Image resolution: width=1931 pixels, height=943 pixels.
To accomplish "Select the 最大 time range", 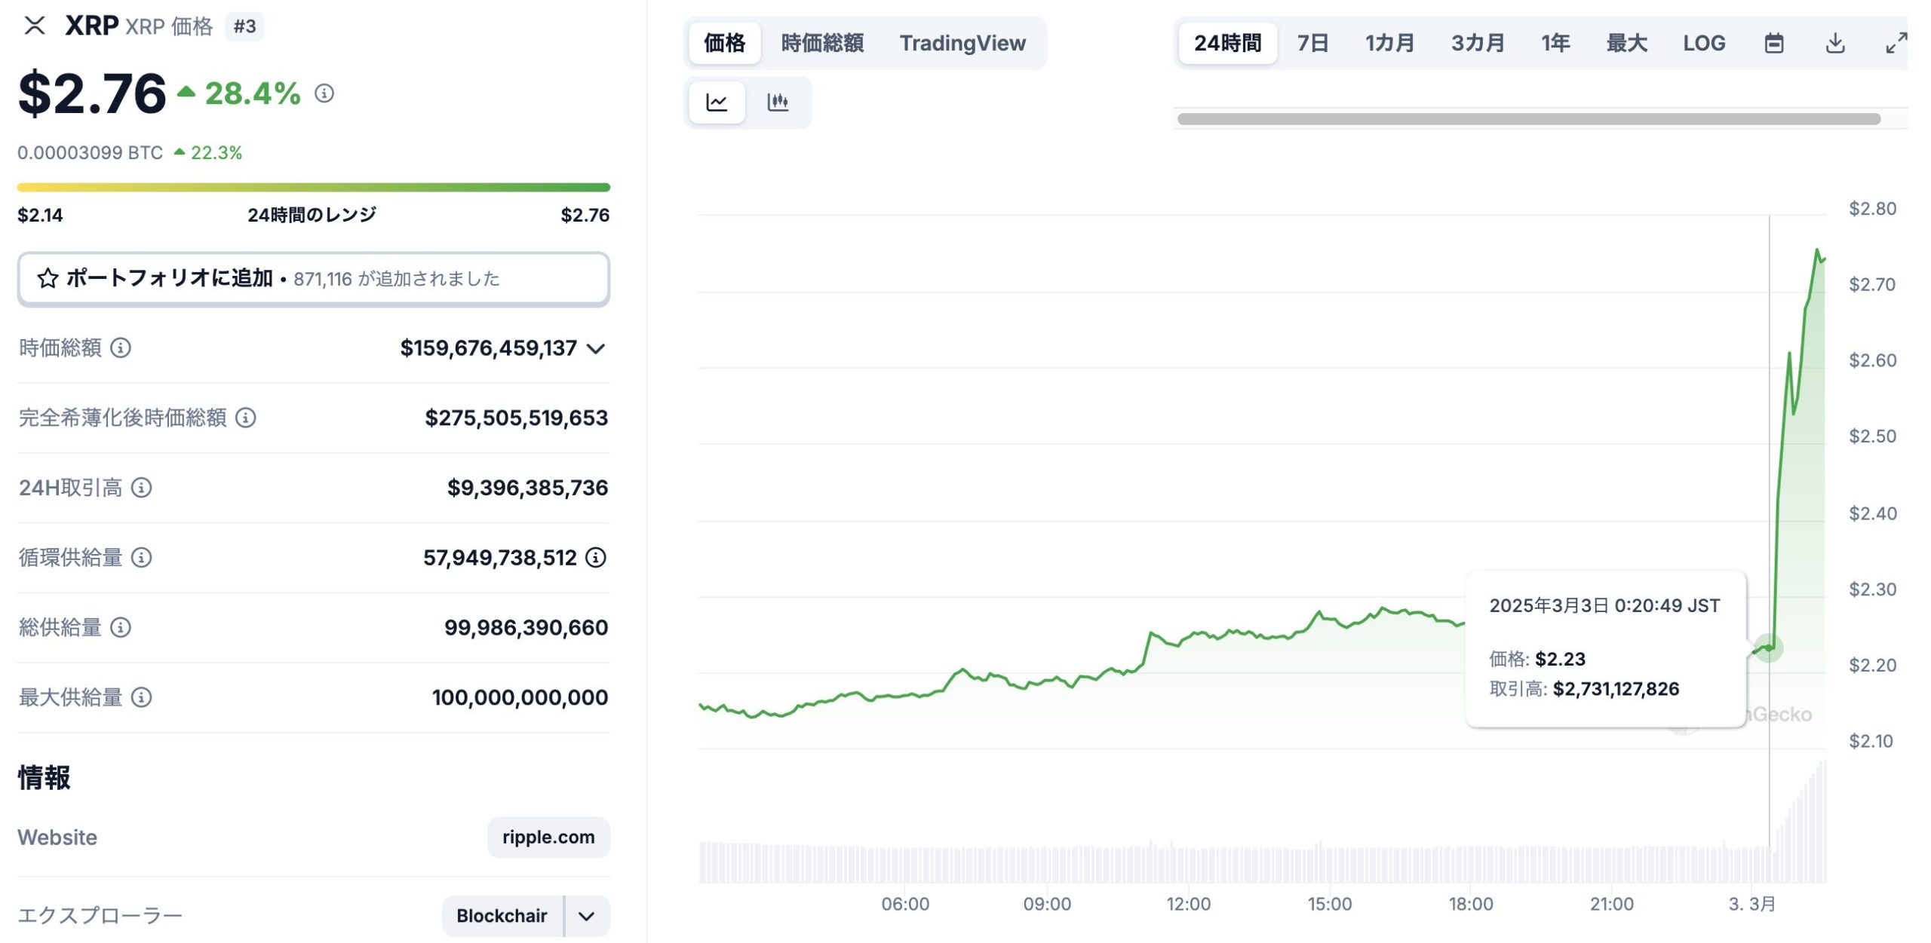I will coord(1626,43).
